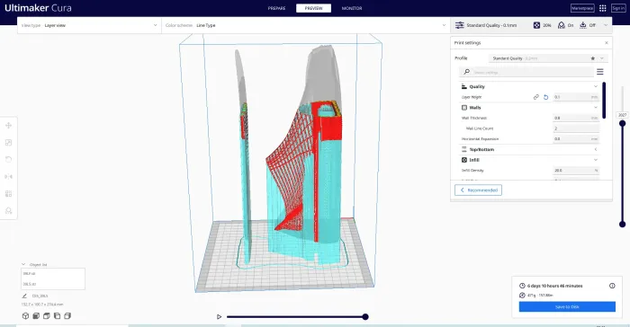Viewport: 630px width, 327px height.
Task: Open the settings visibility hamburger menu
Action: coord(600,72)
